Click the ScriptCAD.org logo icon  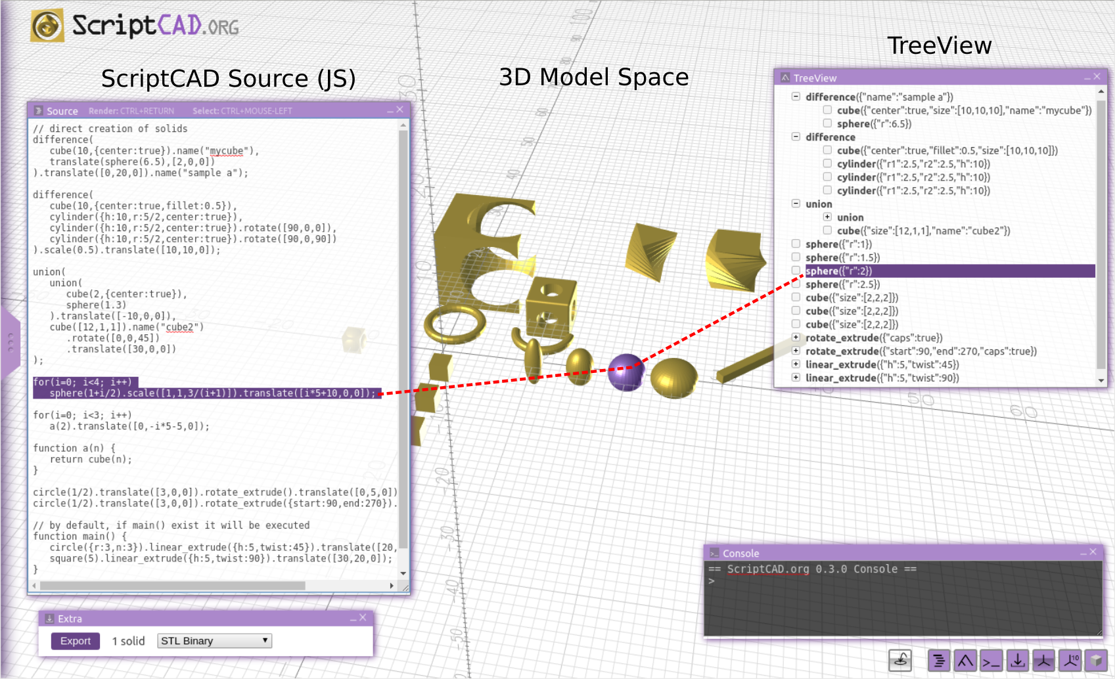(x=48, y=26)
